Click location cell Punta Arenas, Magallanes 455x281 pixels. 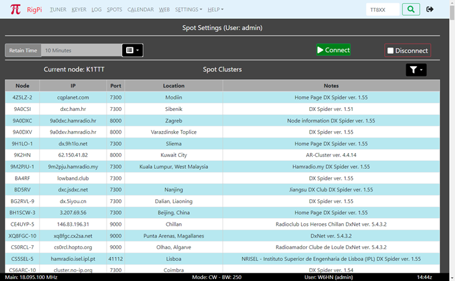[174, 236]
